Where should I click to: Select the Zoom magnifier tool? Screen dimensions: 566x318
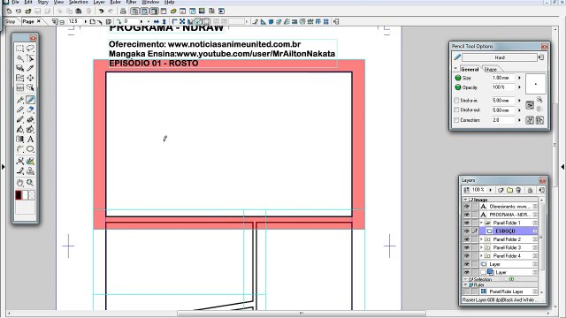[x=30, y=183]
